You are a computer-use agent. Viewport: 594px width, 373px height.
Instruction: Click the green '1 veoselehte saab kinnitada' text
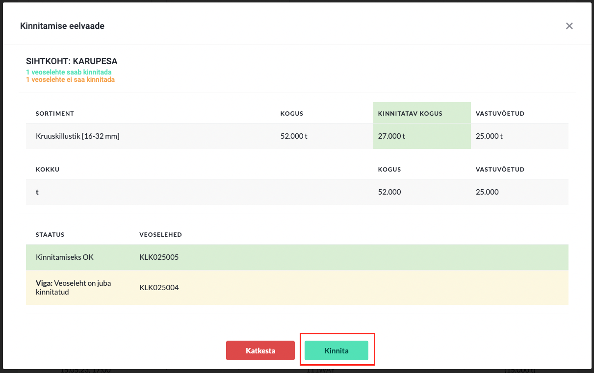[69, 72]
